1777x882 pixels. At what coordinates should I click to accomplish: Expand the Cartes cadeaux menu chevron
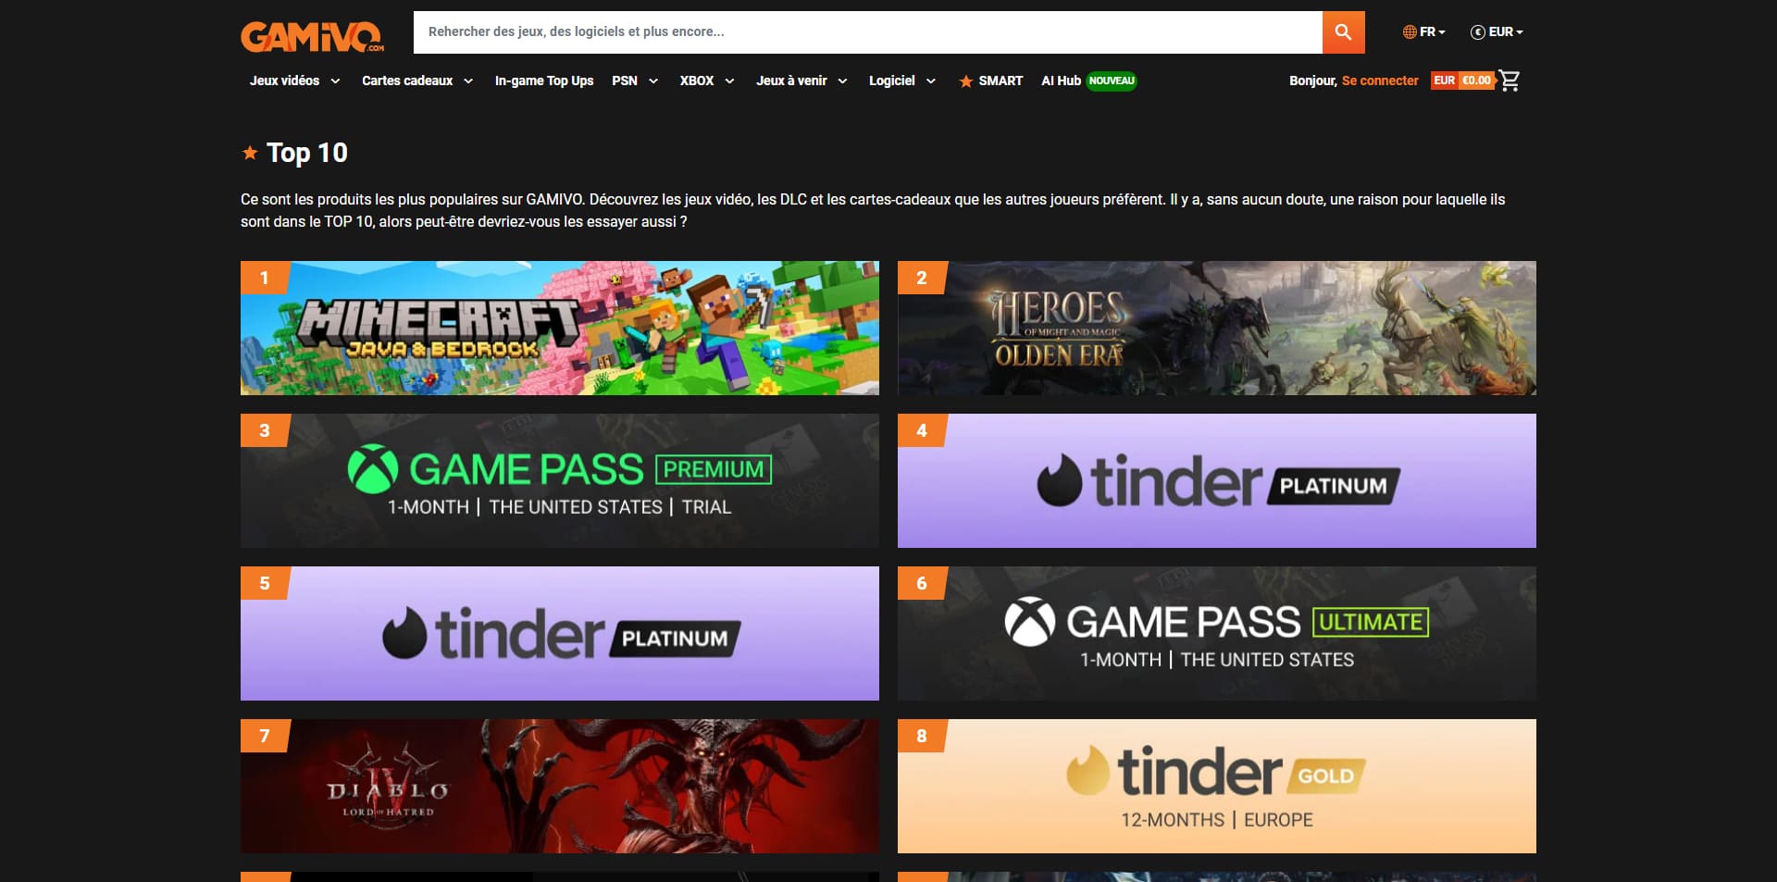468,81
